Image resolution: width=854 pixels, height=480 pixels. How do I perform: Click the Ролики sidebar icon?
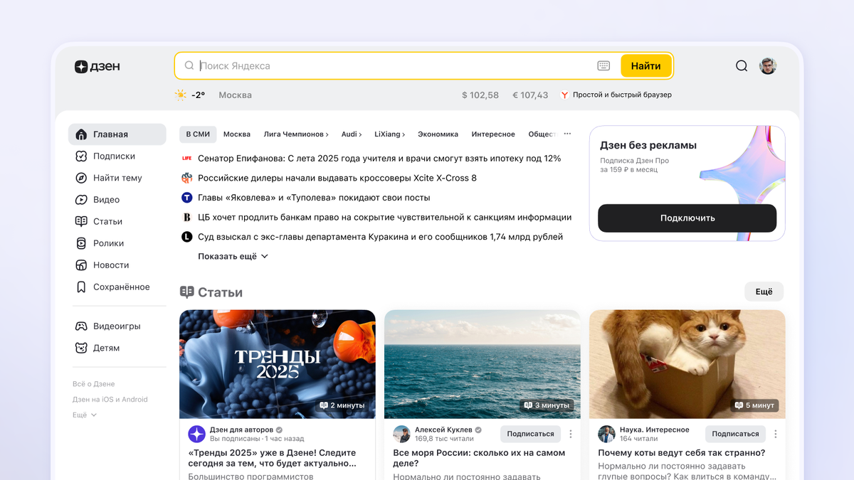tap(81, 243)
